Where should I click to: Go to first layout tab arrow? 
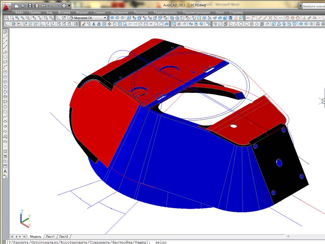coord(12,237)
